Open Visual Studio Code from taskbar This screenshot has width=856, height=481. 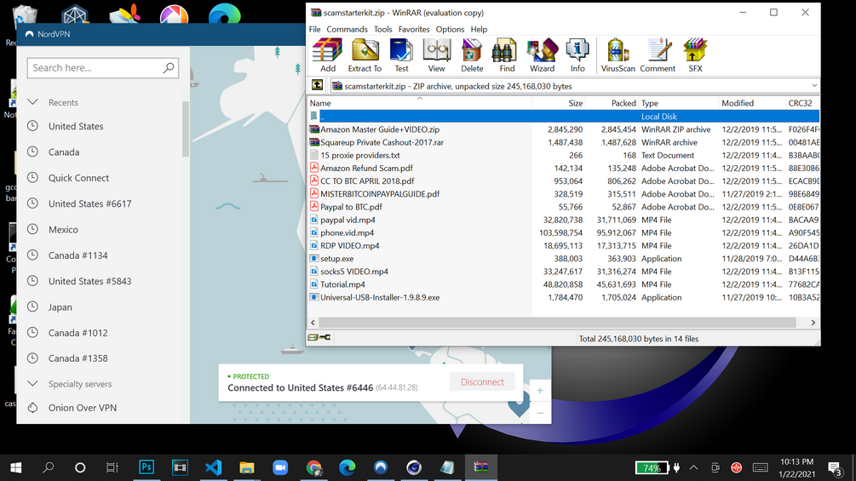click(x=214, y=467)
